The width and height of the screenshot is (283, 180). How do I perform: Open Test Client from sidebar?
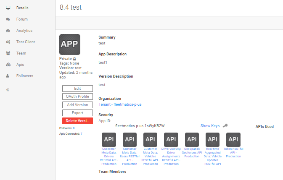25,42
